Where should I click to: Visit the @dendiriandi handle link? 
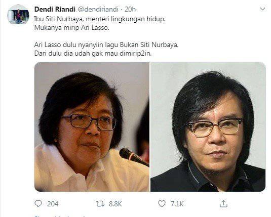coord(98,9)
